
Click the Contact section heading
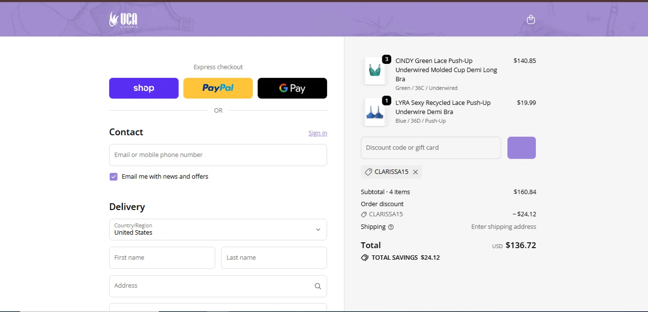coord(126,132)
